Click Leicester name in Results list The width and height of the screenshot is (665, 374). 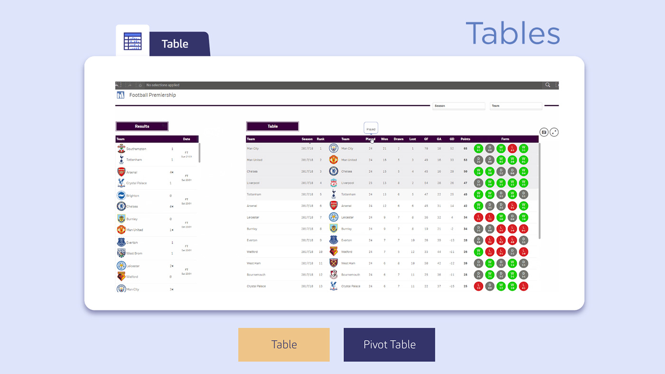click(133, 266)
